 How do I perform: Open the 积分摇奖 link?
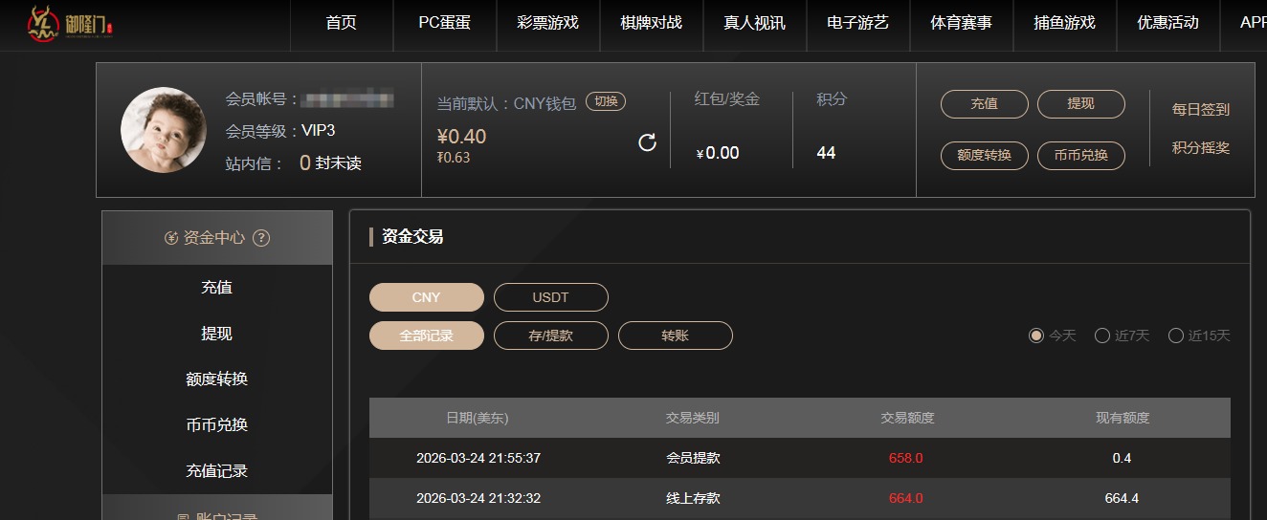[x=1201, y=148]
